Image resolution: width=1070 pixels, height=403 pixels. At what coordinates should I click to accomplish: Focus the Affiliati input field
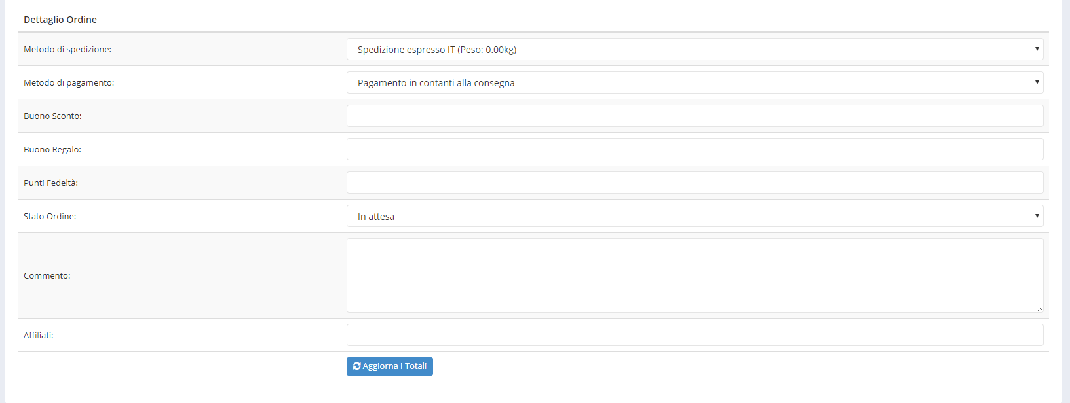click(695, 335)
